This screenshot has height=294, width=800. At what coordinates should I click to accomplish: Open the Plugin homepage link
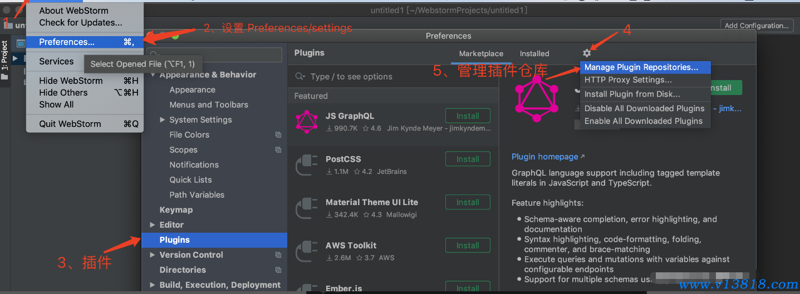click(548, 157)
